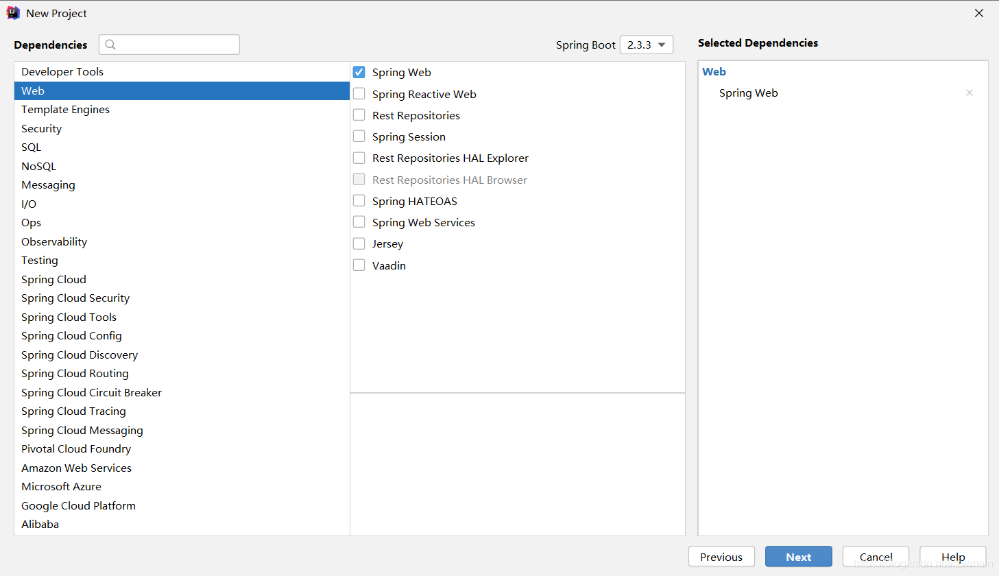999x576 pixels.
Task: Open the Microsoft Azure category
Action: coord(182,486)
